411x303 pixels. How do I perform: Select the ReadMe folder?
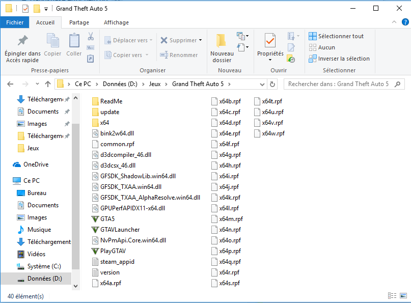coord(107,101)
